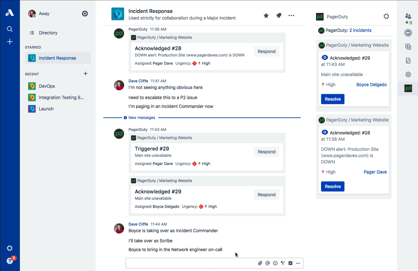Click the decision icon in message composer
The height and width of the screenshot is (271, 418).
click(x=283, y=263)
